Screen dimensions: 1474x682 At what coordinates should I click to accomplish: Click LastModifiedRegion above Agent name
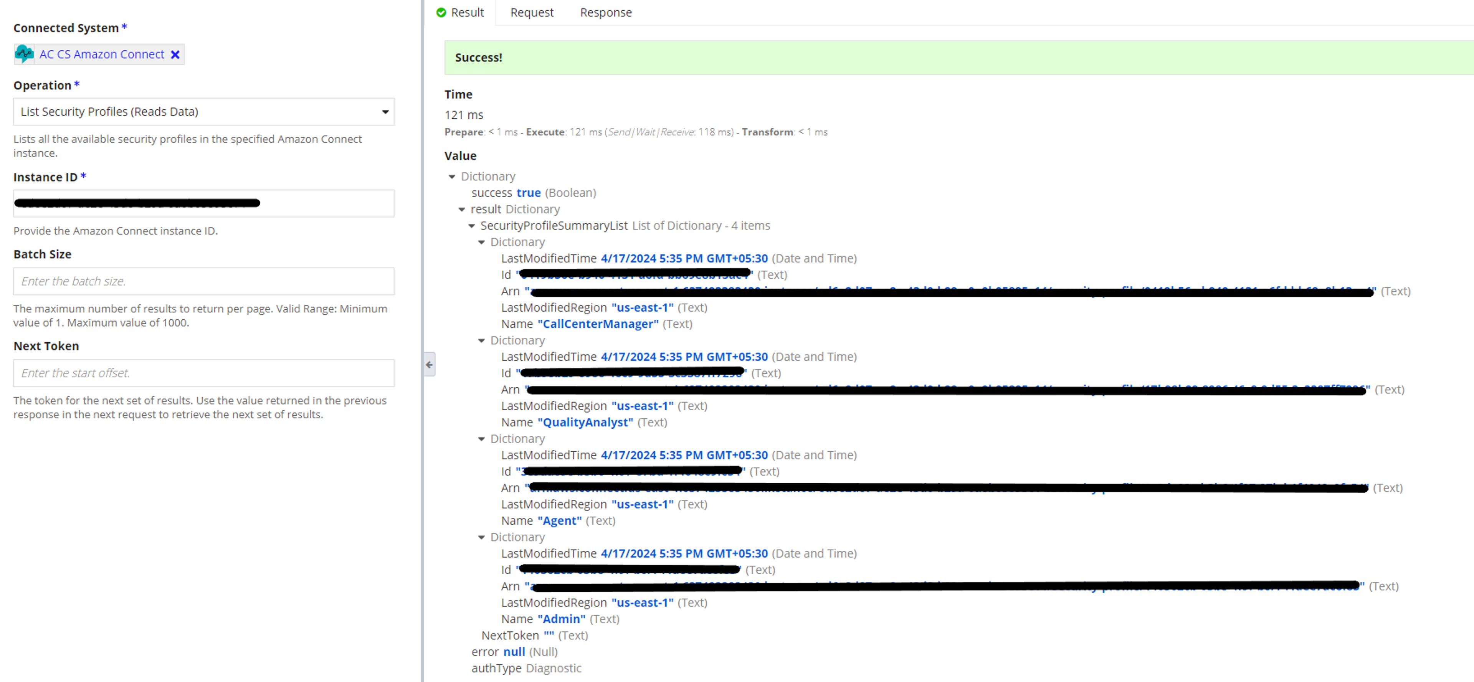pyautogui.click(x=604, y=505)
